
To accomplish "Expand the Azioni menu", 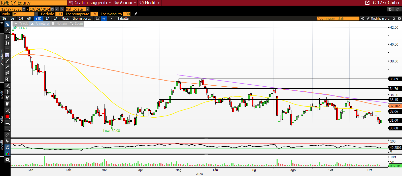I will coord(125,3).
